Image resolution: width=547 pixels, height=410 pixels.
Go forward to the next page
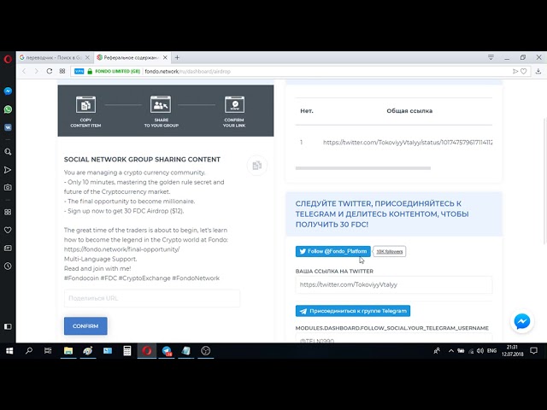[x=36, y=71]
